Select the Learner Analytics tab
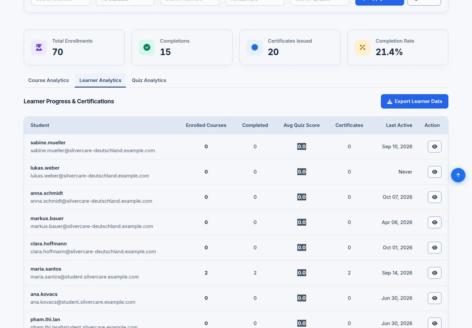This screenshot has width=472, height=328. click(100, 80)
